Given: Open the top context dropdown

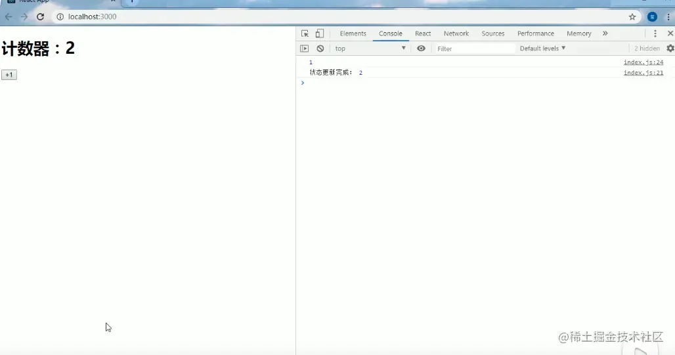Looking at the screenshot, I should point(370,48).
